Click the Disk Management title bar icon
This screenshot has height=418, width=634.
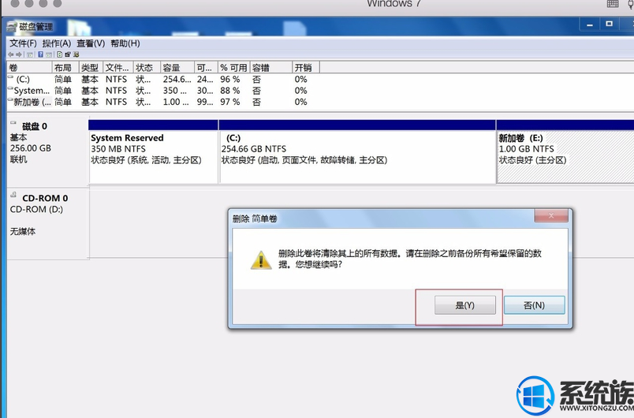(12, 27)
